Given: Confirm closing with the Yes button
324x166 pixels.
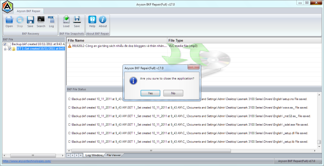Looking at the screenshot, I should [x=151, y=93].
